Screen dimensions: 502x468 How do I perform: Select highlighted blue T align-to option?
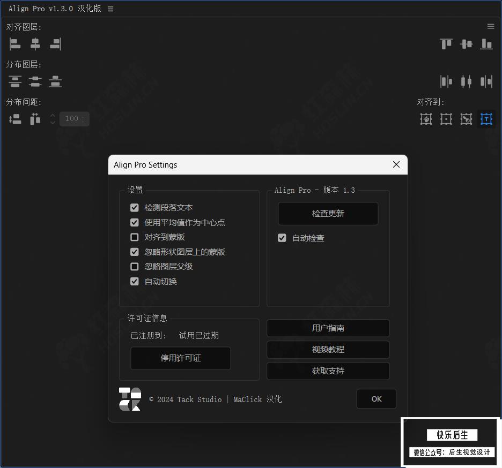(486, 119)
